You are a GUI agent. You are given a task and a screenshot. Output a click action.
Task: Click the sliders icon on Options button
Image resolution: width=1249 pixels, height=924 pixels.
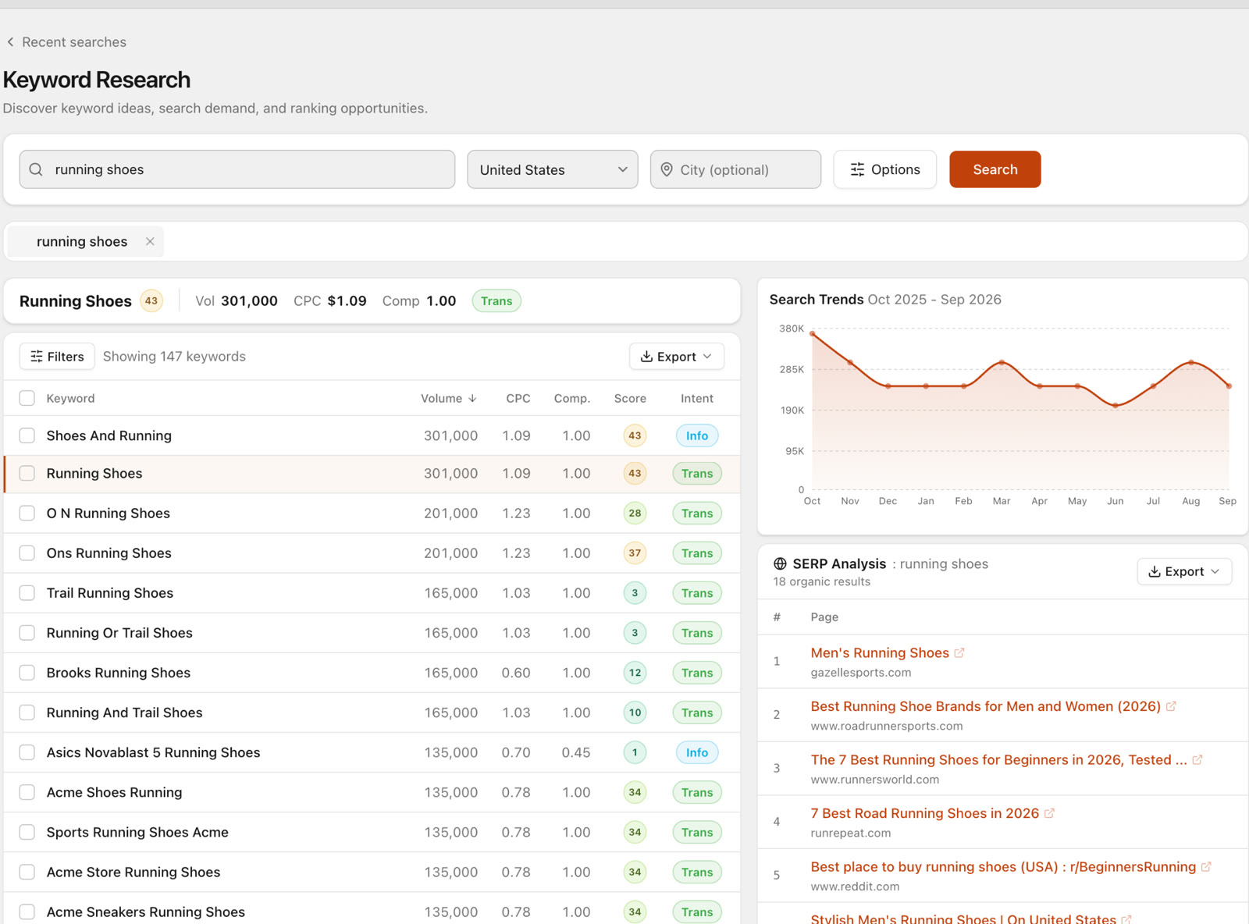pyautogui.click(x=857, y=169)
